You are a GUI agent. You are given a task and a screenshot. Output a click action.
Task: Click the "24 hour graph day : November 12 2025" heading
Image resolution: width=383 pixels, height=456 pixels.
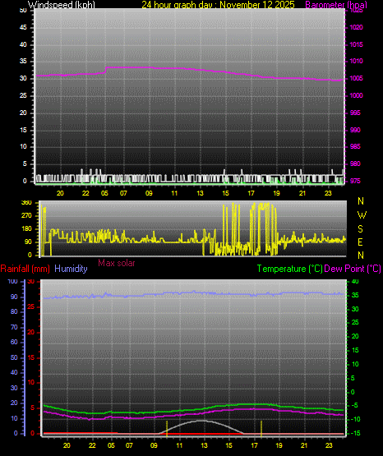click(218, 5)
